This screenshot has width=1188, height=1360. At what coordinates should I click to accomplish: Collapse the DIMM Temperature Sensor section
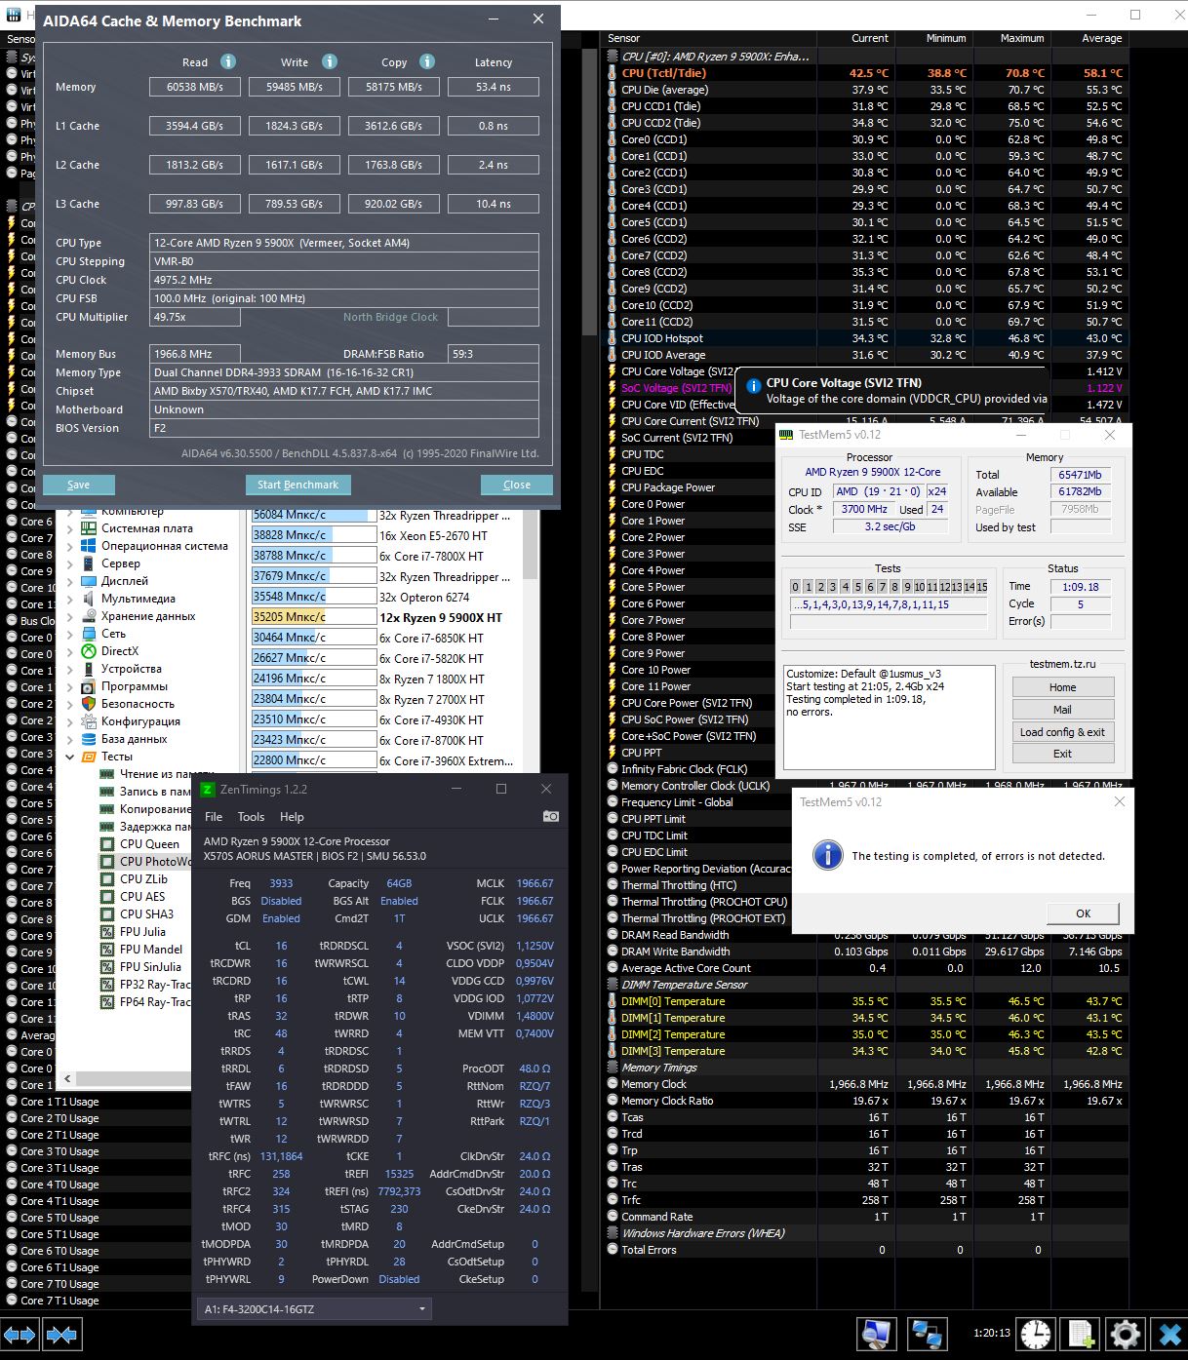coord(613,985)
